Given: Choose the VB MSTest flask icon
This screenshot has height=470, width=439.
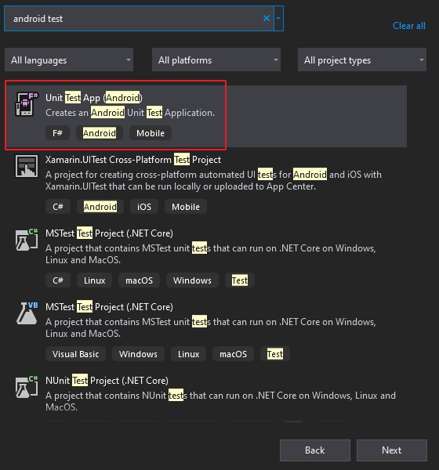Looking at the screenshot, I should (27, 313).
